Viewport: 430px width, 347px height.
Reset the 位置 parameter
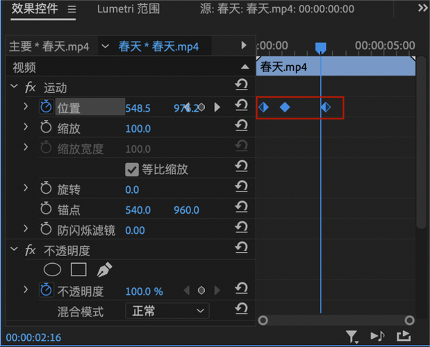click(x=241, y=105)
